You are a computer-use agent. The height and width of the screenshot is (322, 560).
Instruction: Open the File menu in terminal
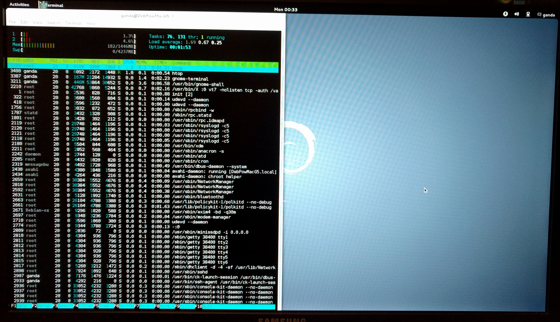click(12, 22)
